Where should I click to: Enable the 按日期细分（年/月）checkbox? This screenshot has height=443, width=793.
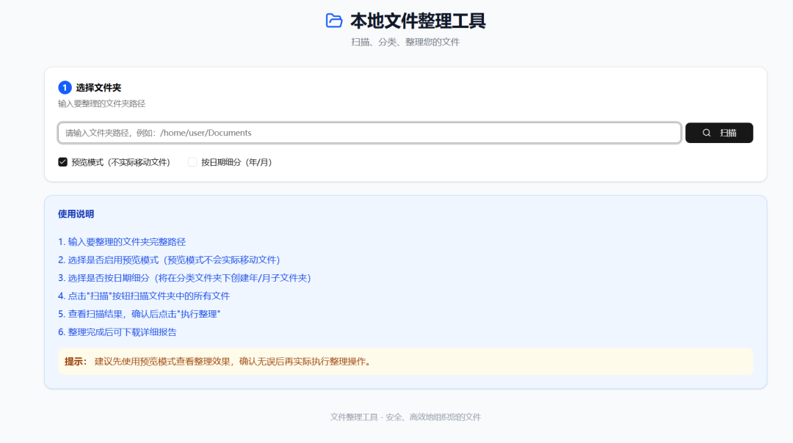(192, 161)
